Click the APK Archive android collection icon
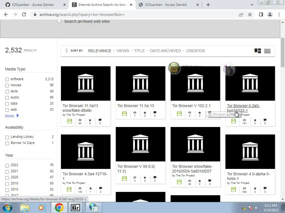Screen dimensions: 285x213 pos(174,68)
